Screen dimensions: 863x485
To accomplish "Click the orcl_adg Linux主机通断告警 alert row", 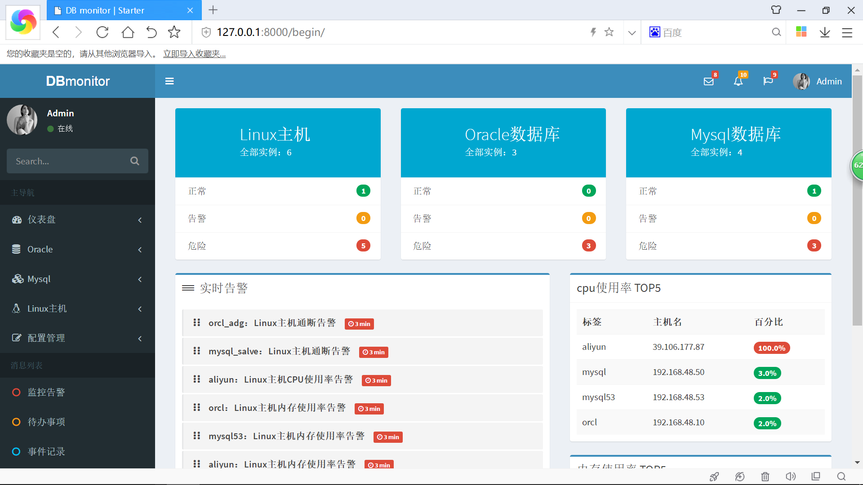I will [362, 323].
